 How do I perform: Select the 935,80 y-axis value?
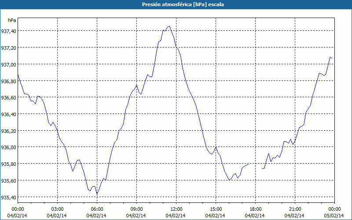(x=8, y=164)
